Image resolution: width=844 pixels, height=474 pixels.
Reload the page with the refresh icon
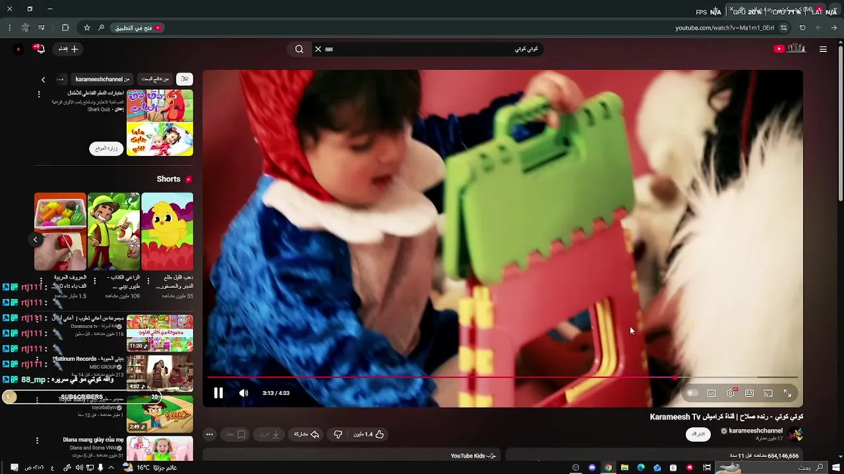tap(802, 28)
